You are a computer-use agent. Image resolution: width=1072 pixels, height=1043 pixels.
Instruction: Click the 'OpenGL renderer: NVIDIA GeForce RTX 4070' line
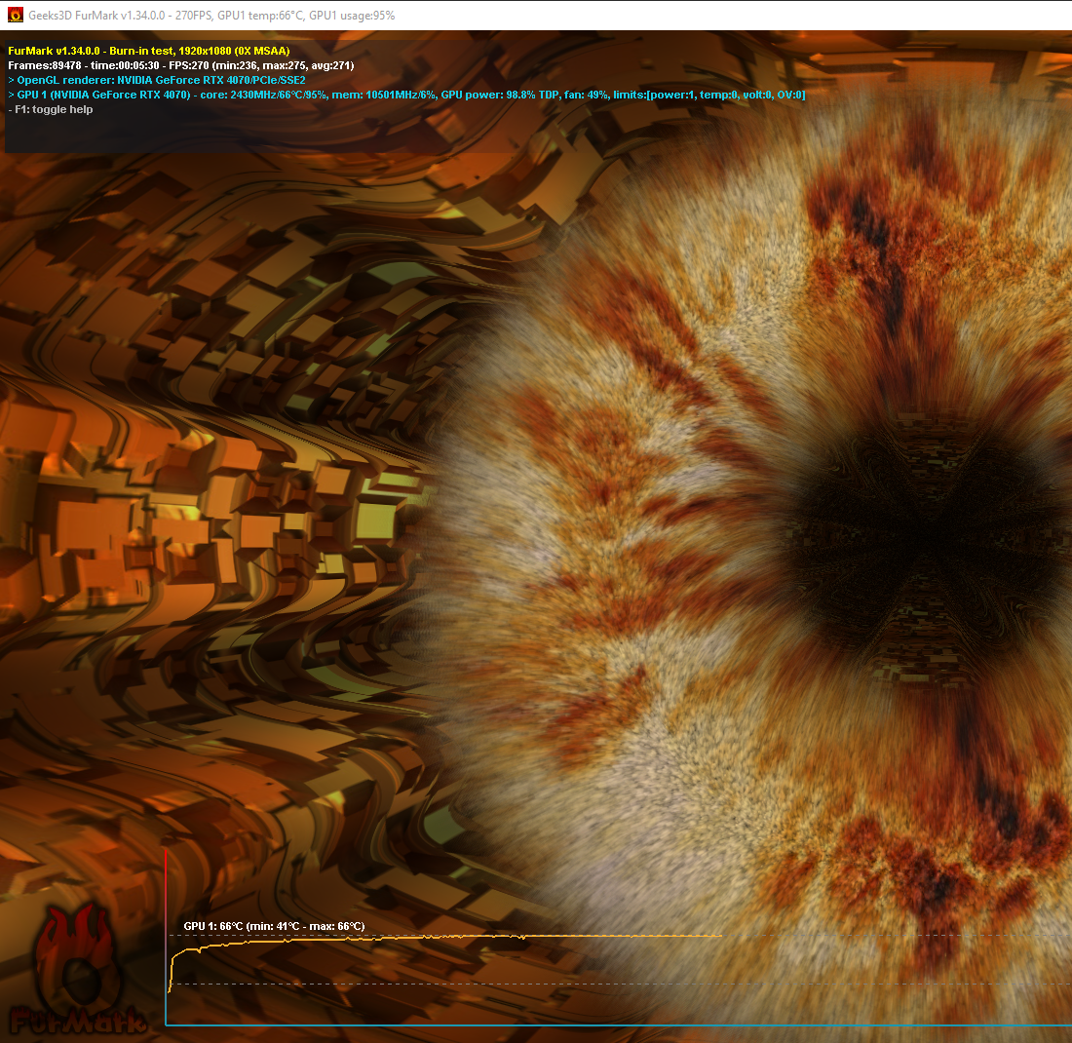point(157,80)
